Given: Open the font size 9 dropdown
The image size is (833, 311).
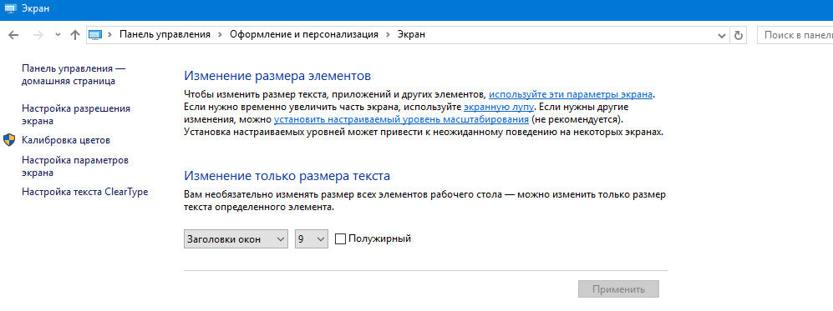Looking at the screenshot, I should point(312,239).
